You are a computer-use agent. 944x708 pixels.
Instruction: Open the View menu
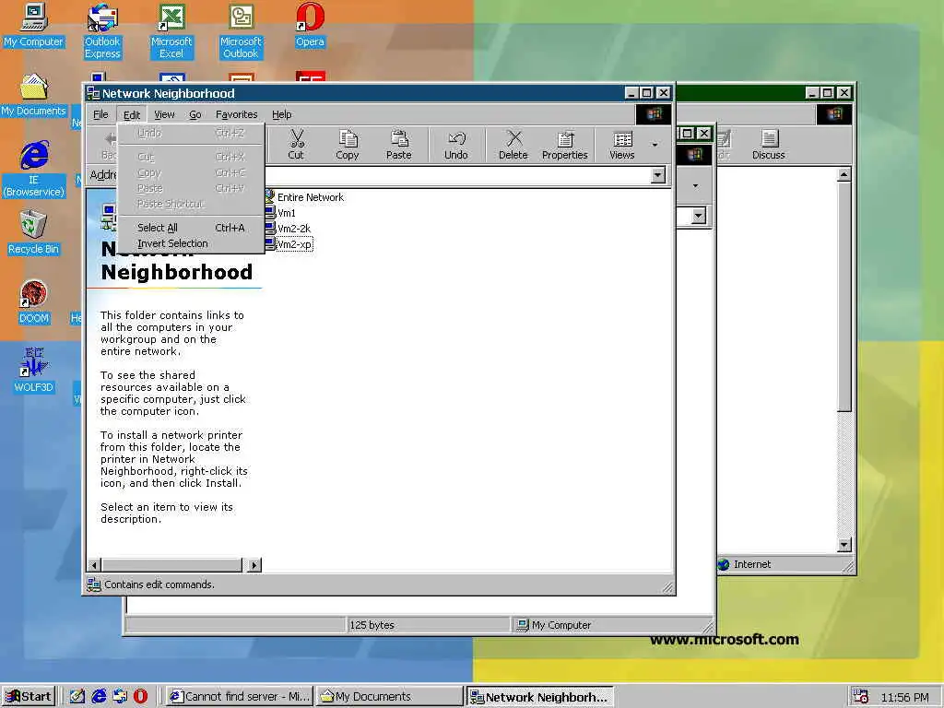(x=164, y=114)
